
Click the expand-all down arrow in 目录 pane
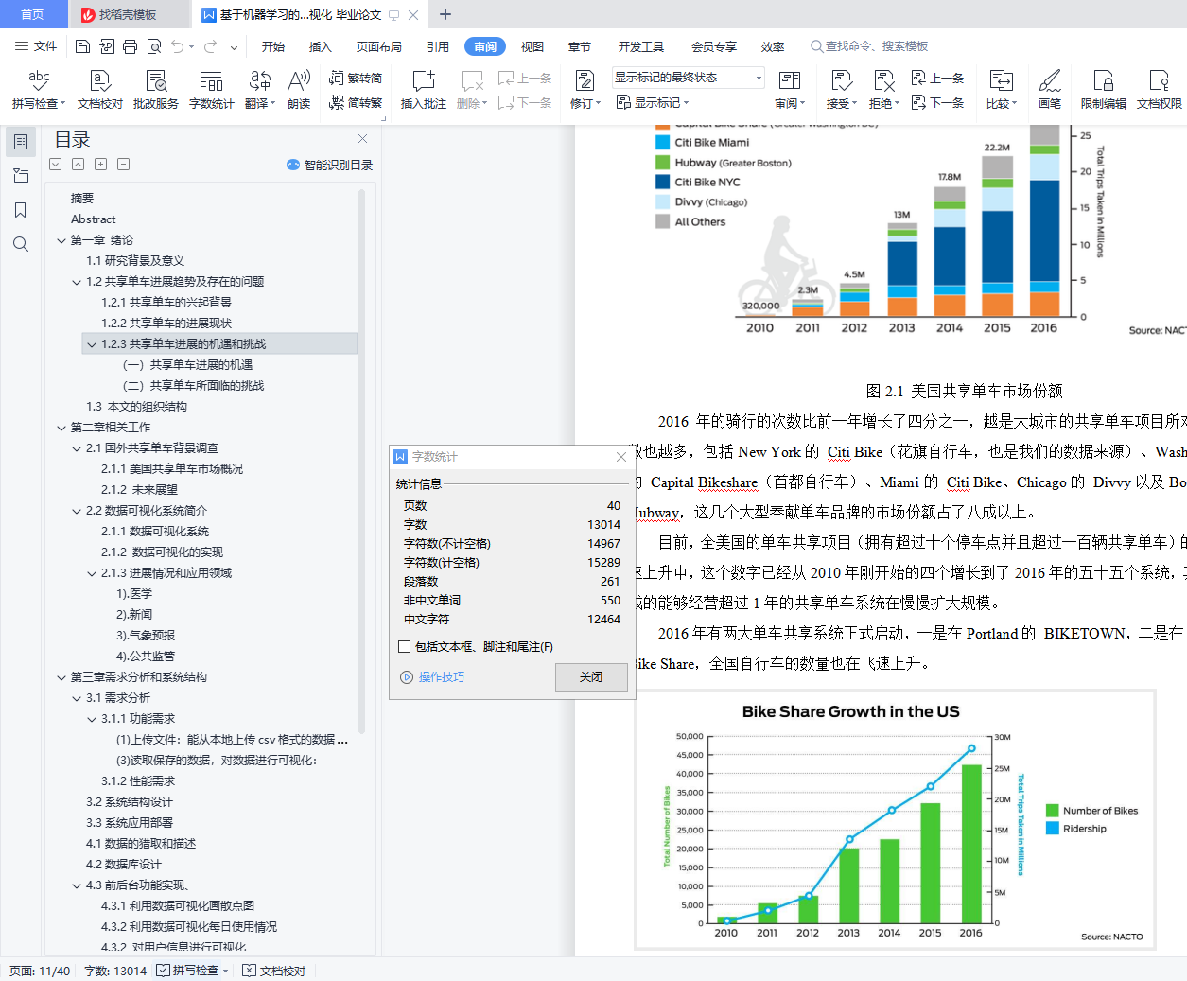(56, 165)
